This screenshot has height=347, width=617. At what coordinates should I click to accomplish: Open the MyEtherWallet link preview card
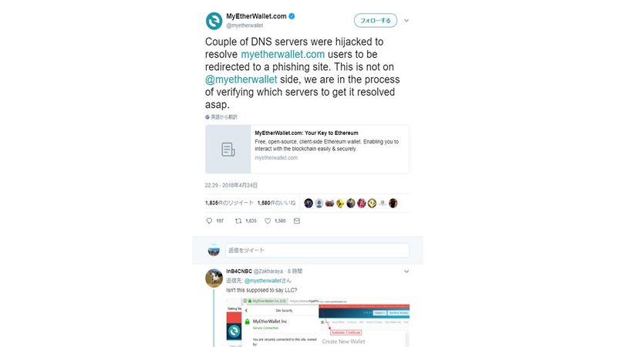click(307, 149)
